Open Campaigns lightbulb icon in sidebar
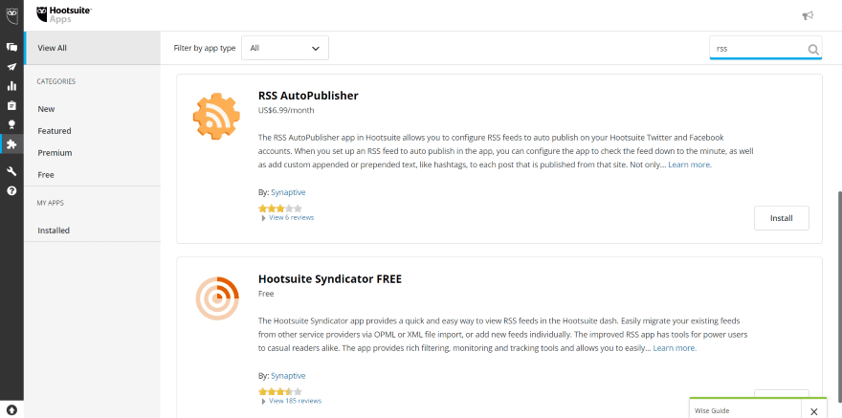Screen dimensions: 842x418 click(x=11, y=124)
